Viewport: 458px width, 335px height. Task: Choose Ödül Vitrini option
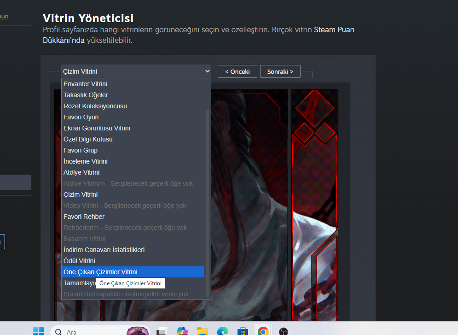pos(133,261)
